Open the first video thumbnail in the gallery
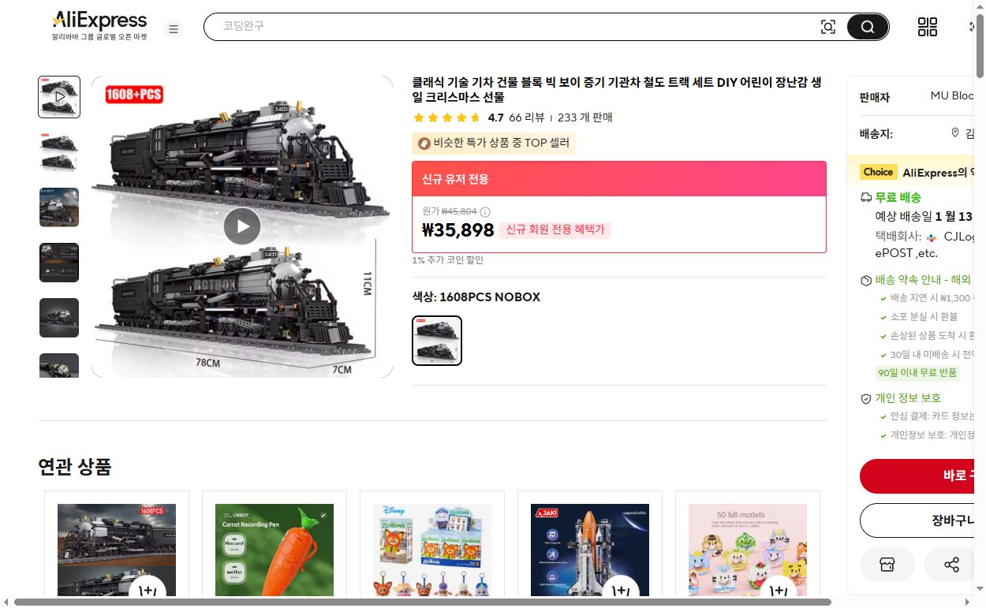This screenshot has width=986, height=608. click(58, 96)
